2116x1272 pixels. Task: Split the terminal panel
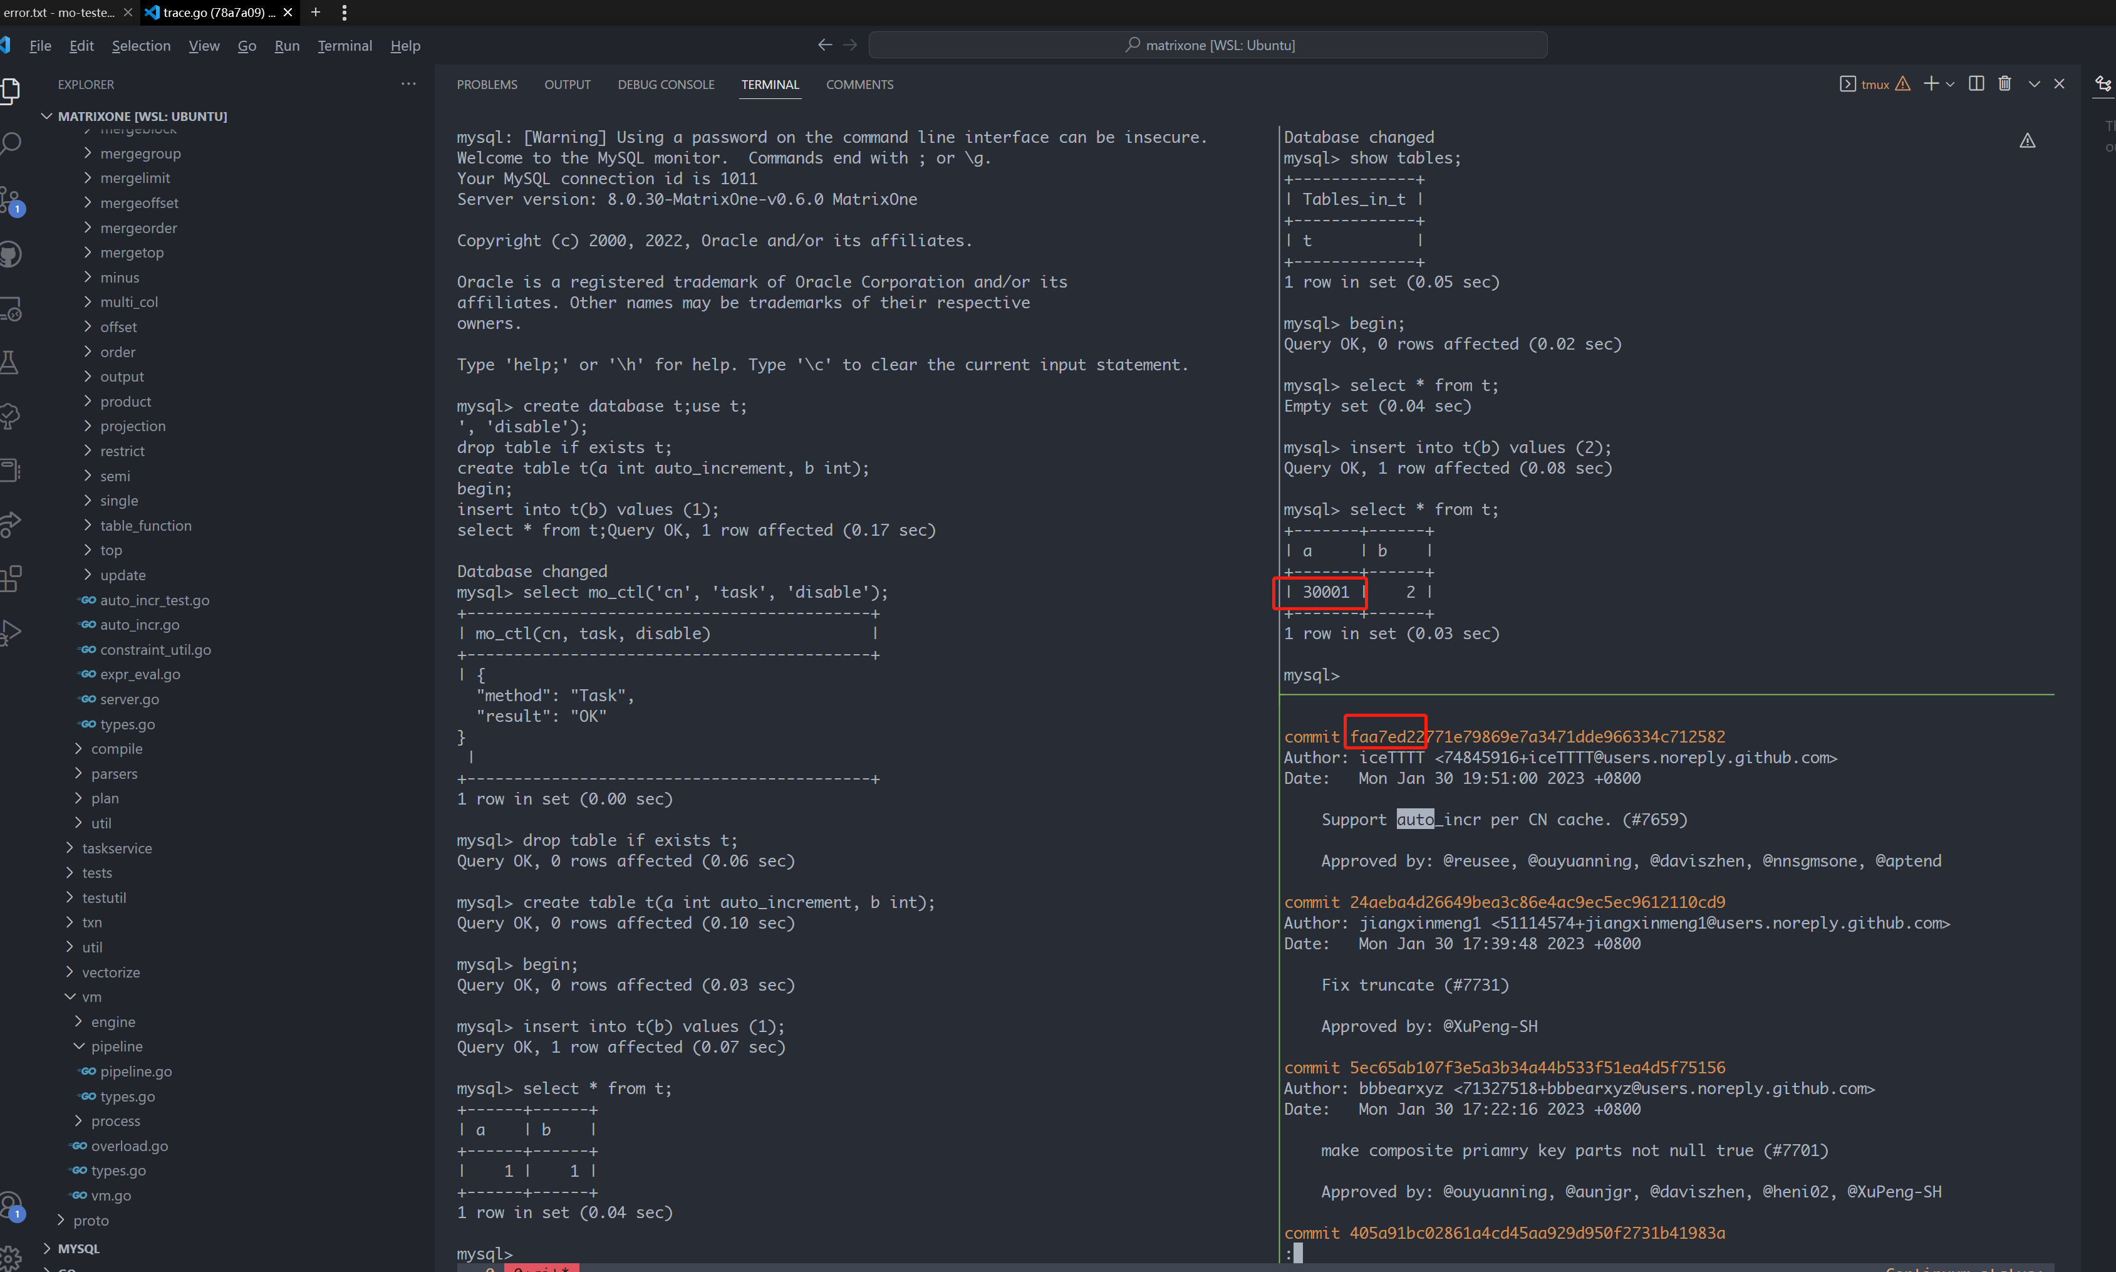tap(1976, 83)
